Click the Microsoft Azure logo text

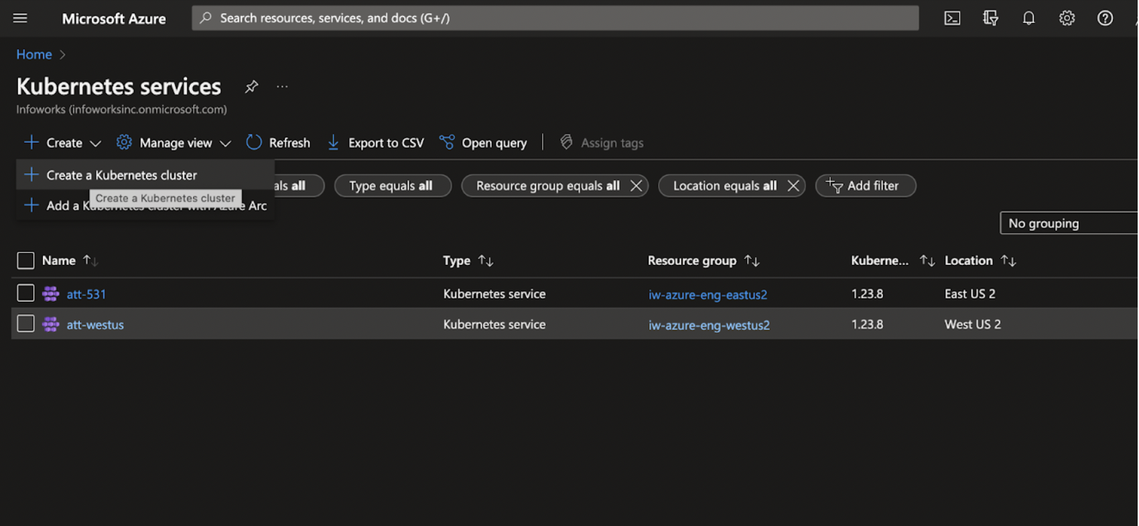click(114, 19)
